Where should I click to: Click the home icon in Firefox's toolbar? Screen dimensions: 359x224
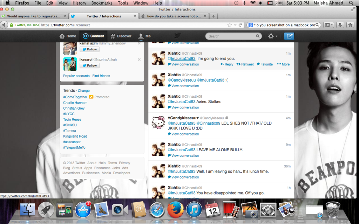tap(351, 25)
